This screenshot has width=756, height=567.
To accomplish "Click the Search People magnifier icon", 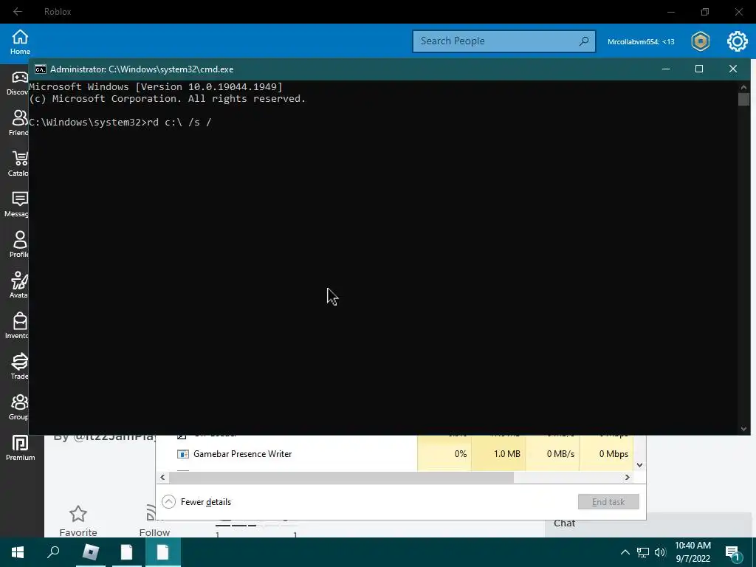I will pyautogui.click(x=584, y=41).
